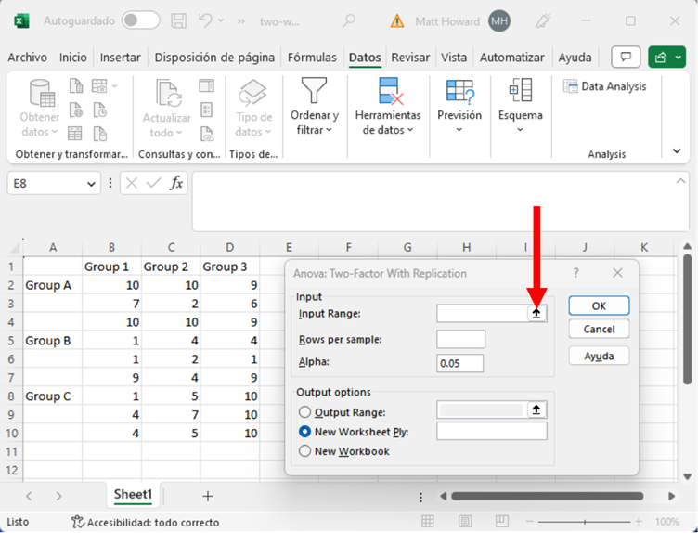Toggle the Autoguardado switch

pos(140,20)
